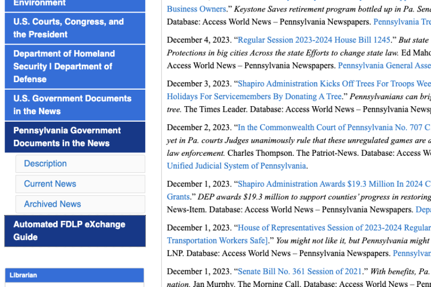Click the author name Jan Murphy

point(212,283)
